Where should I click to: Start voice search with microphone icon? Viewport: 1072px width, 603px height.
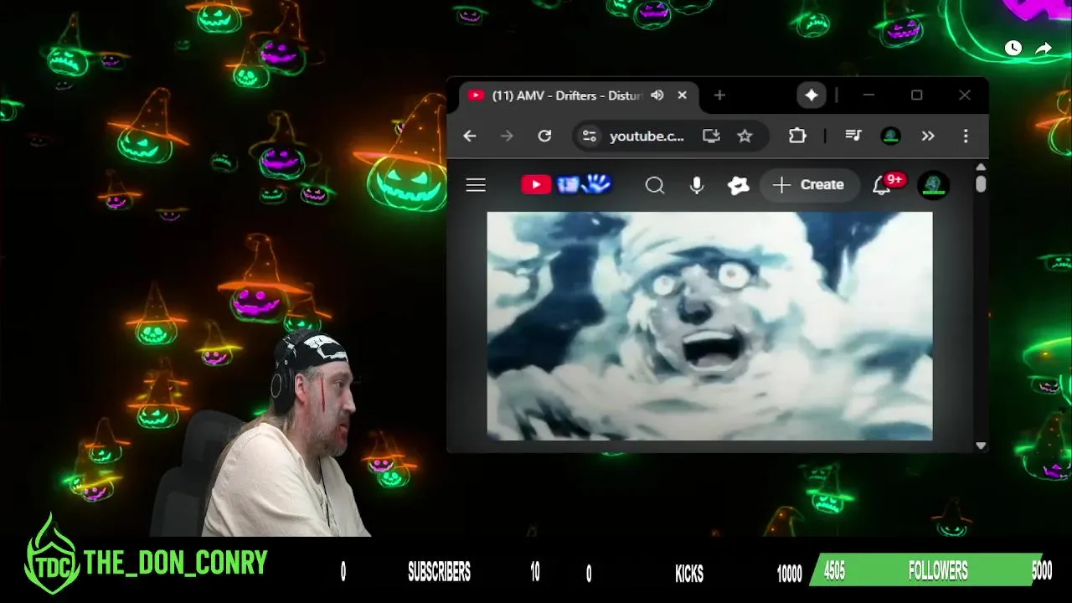point(697,185)
